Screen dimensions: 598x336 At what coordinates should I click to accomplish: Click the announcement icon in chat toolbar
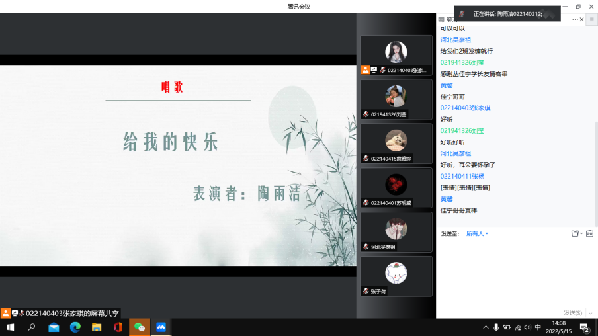pyautogui.click(x=589, y=233)
